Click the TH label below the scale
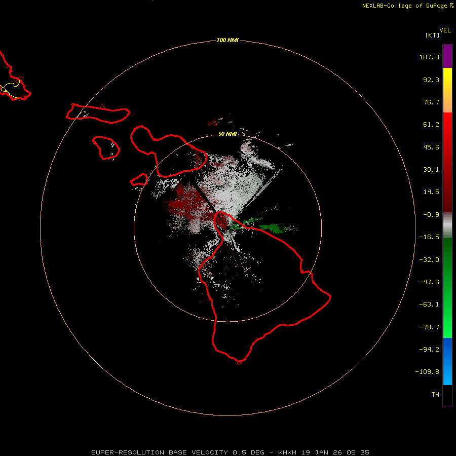The height and width of the screenshot is (456, 456). coord(435,395)
